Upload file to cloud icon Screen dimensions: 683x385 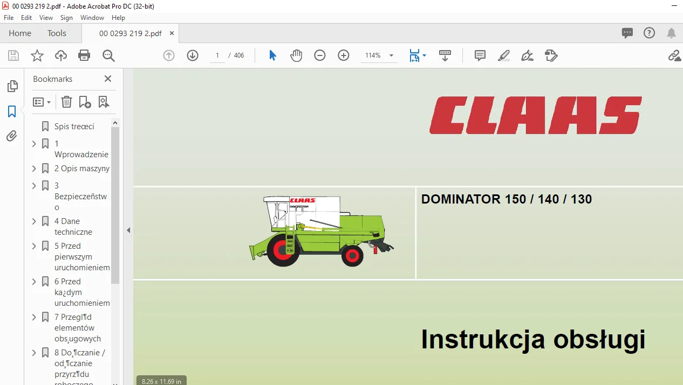tap(61, 55)
